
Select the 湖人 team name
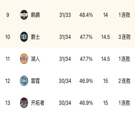tap(35, 59)
